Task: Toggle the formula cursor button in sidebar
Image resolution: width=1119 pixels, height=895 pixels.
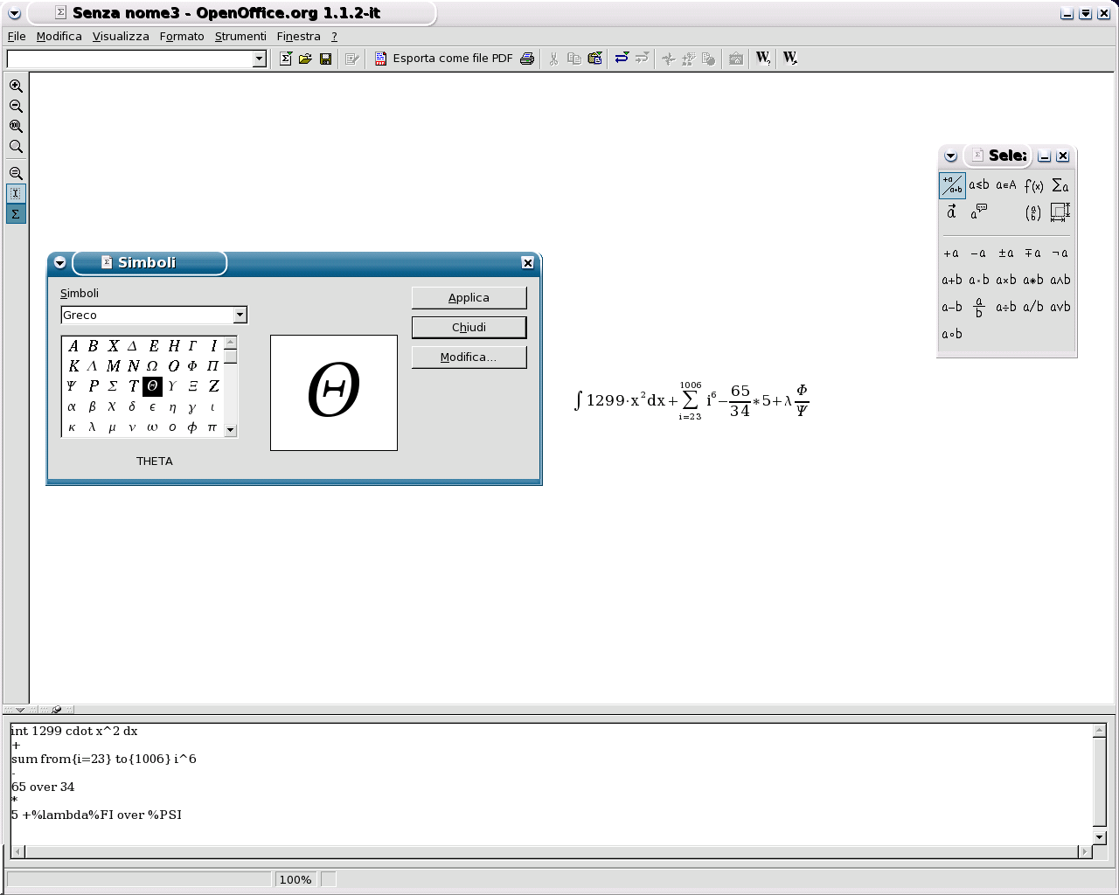Action: (x=16, y=193)
